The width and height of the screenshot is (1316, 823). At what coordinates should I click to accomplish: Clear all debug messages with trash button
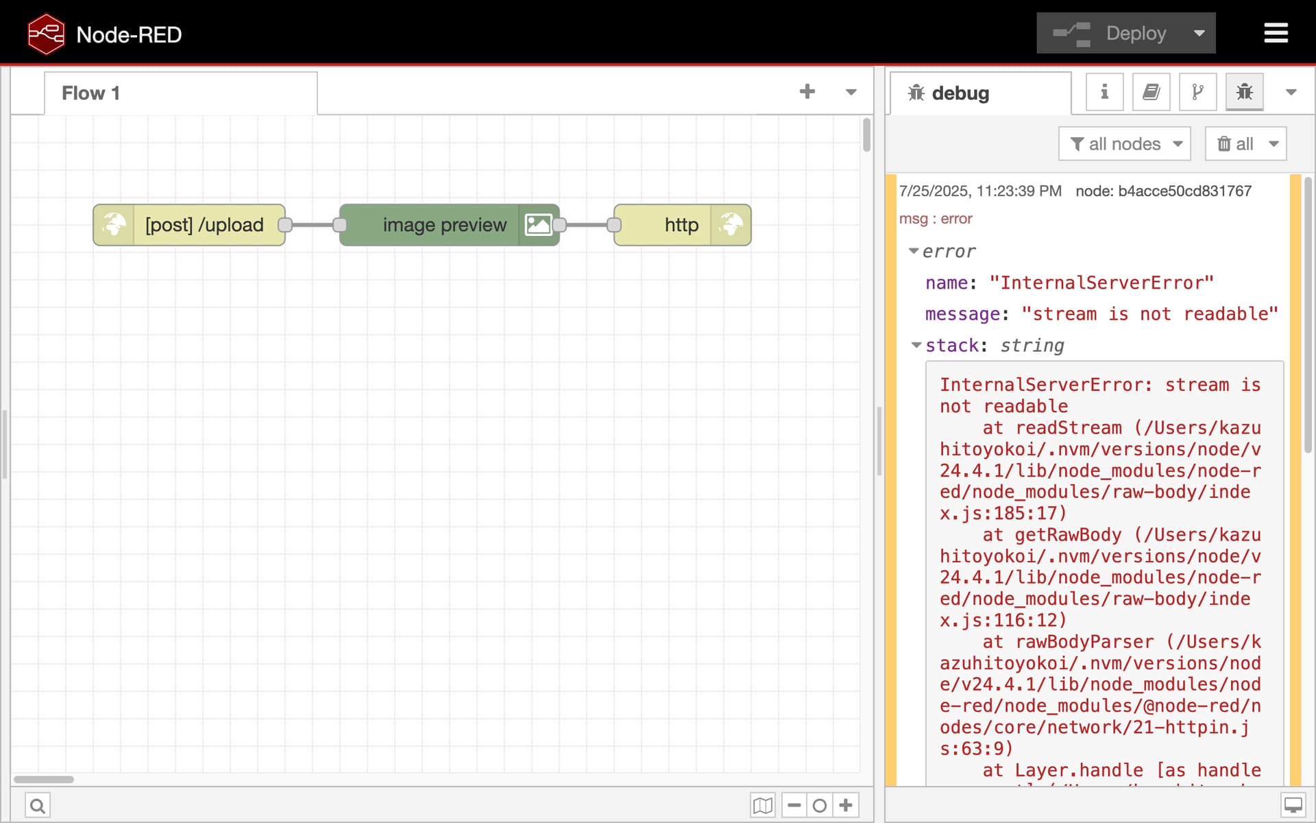point(1236,143)
